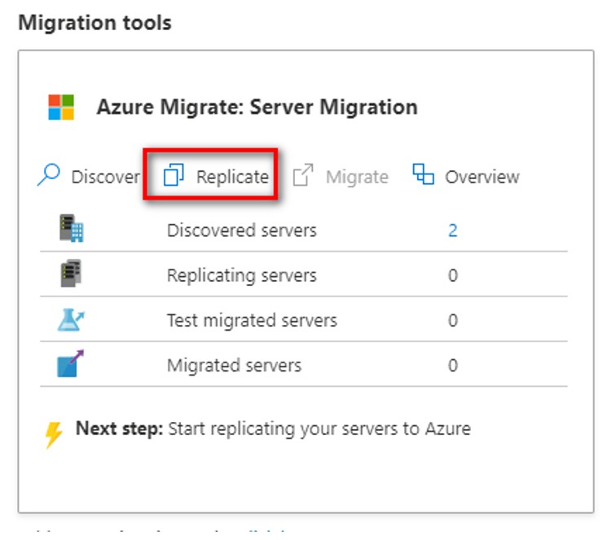
Task: Click the Migrated servers row label
Action: coord(234,366)
